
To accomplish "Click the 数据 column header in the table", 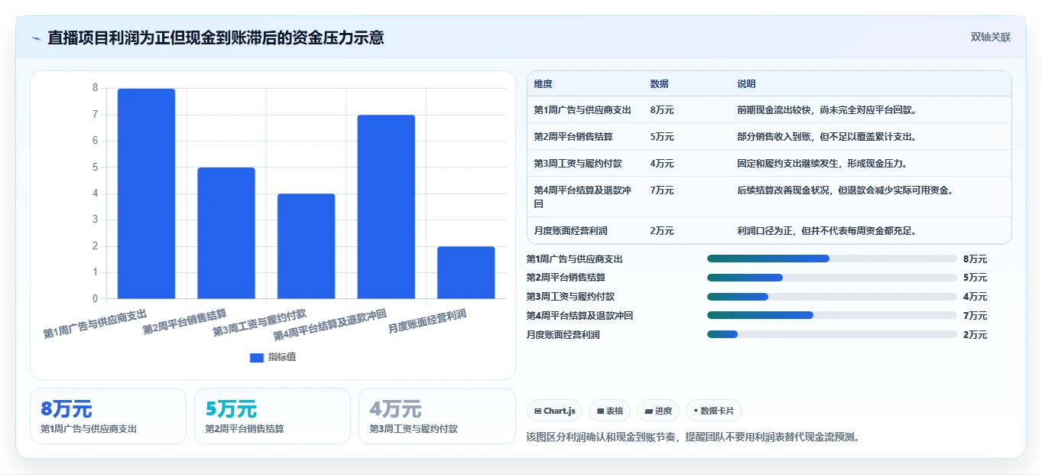I will pyautogui.click(x=660, y=84).
